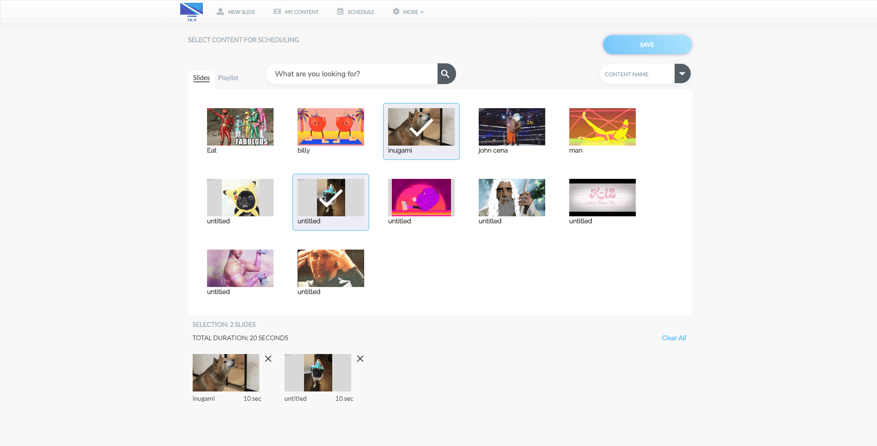Remove untitled slide from selection with X
The image size is (877, 446).
point(360,359)
